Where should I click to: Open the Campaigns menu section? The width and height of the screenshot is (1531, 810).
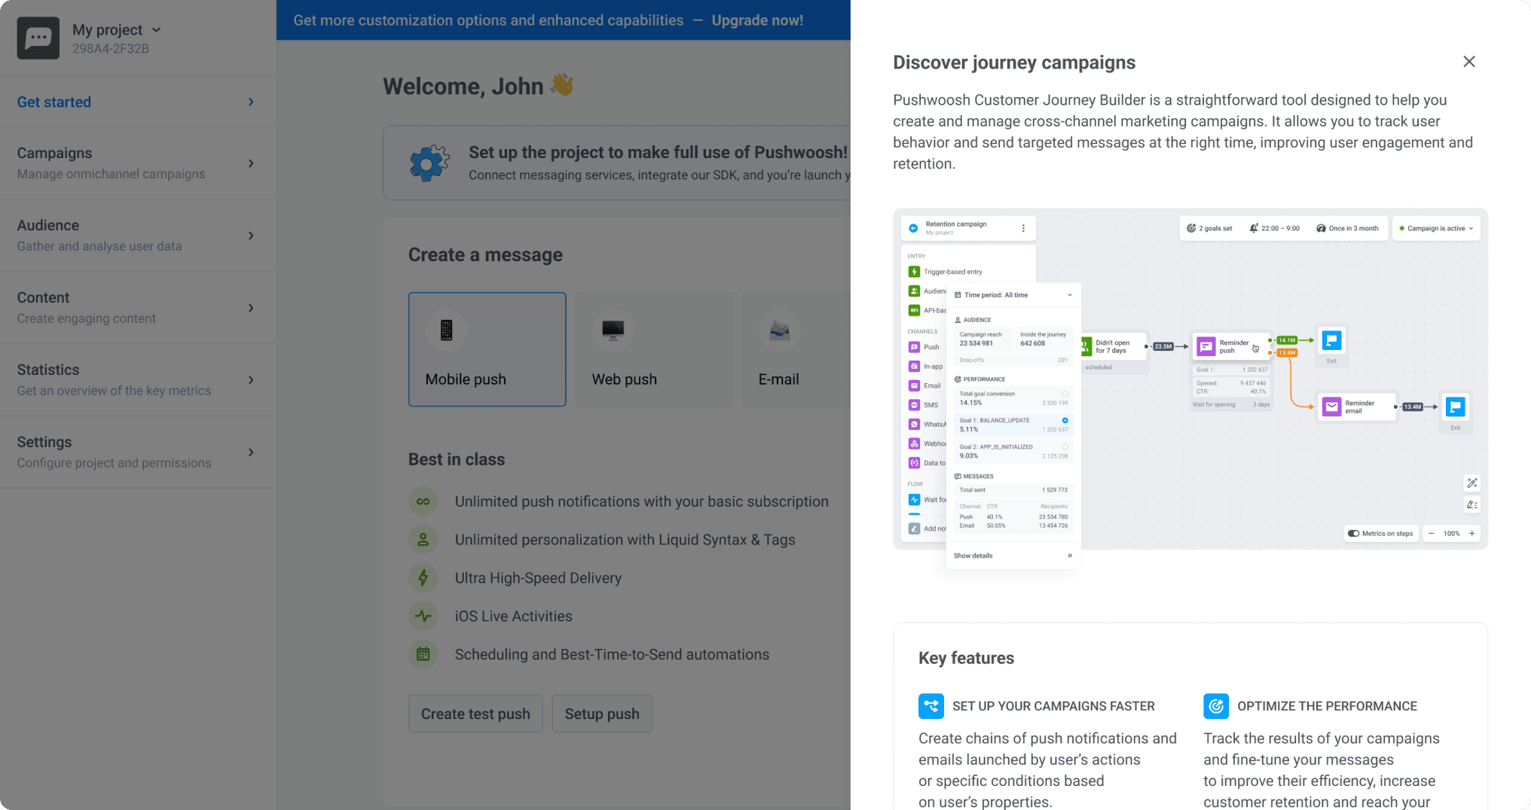point(138,163)
